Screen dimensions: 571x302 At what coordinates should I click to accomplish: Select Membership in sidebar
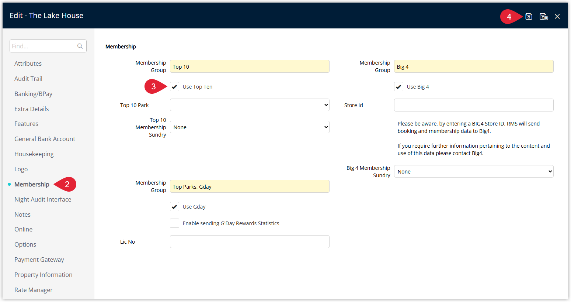(x=32, y=184)
